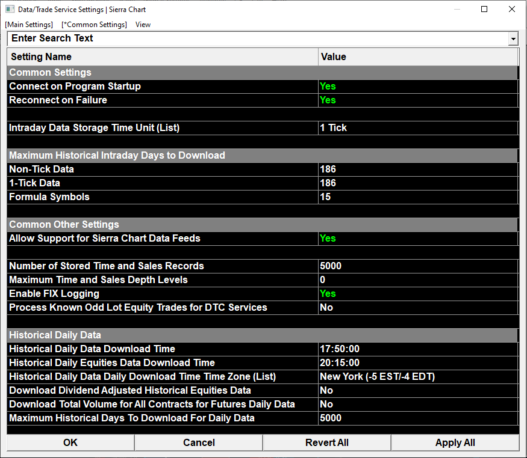Viewport: 527px width, 458px height.
Task: Click the Historical Daily Equities Data Download Time label
Action: point(112,363)
